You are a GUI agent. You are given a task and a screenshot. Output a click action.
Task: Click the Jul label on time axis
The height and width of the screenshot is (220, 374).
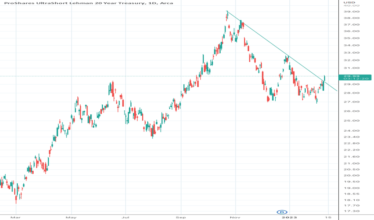pyautogui.click(x=126, y=217)
